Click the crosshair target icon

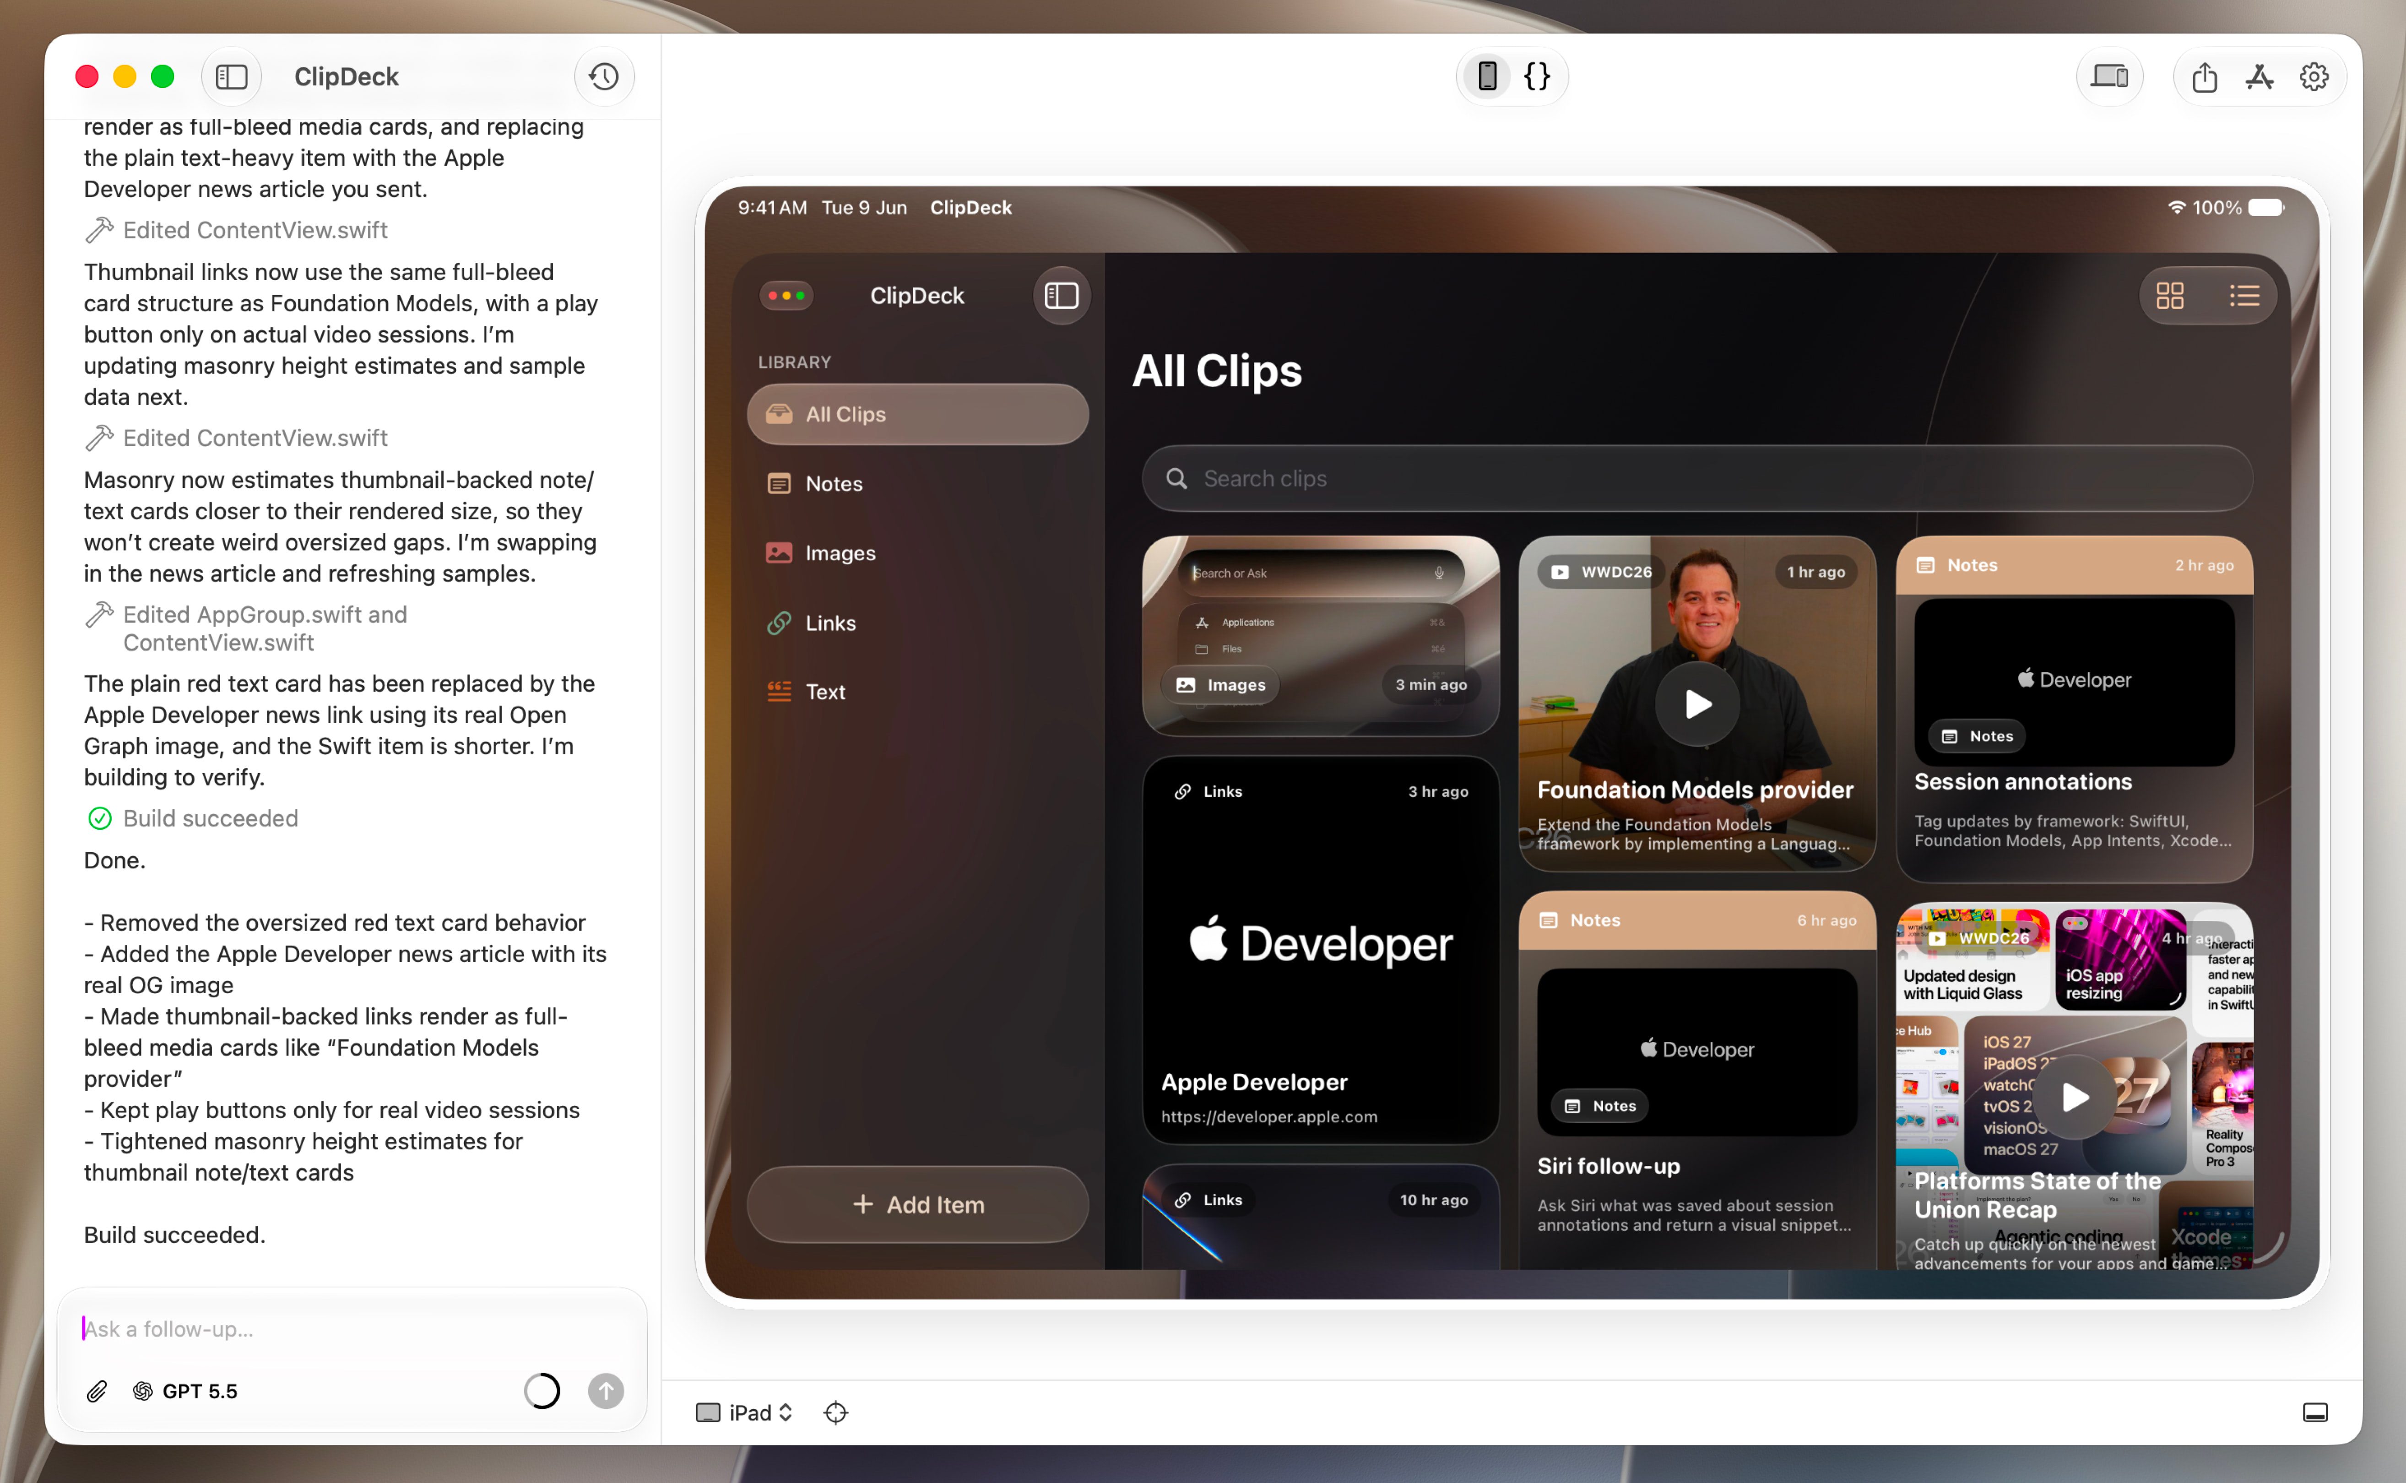pos(836,1413)
